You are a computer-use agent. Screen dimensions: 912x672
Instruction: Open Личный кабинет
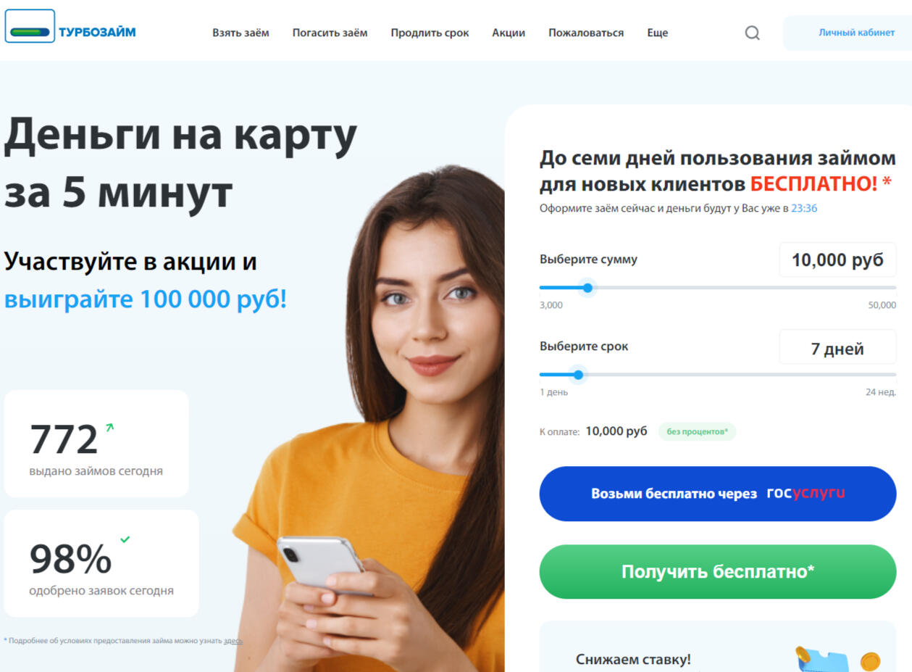pyautogui.click(x=847, y=33)
